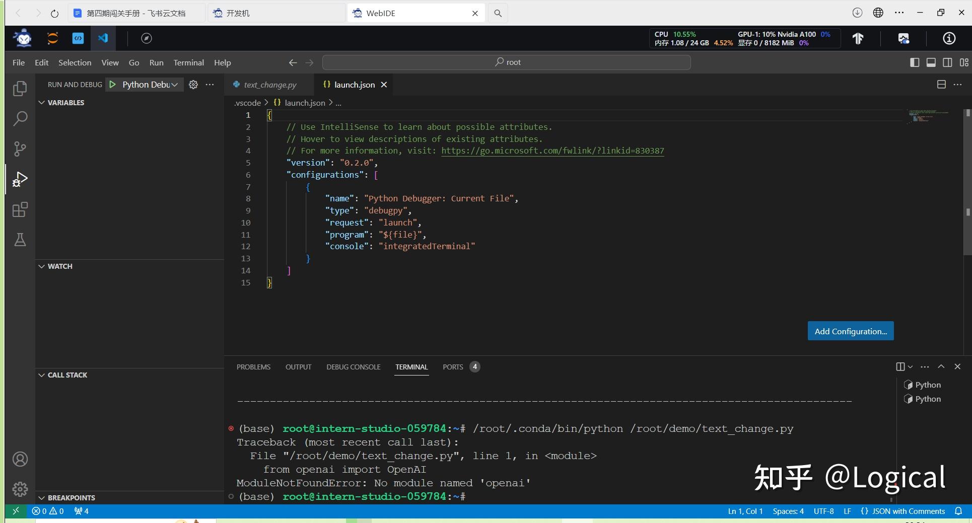
Task: Open the Extensions view
Action: tap(20, 209)
